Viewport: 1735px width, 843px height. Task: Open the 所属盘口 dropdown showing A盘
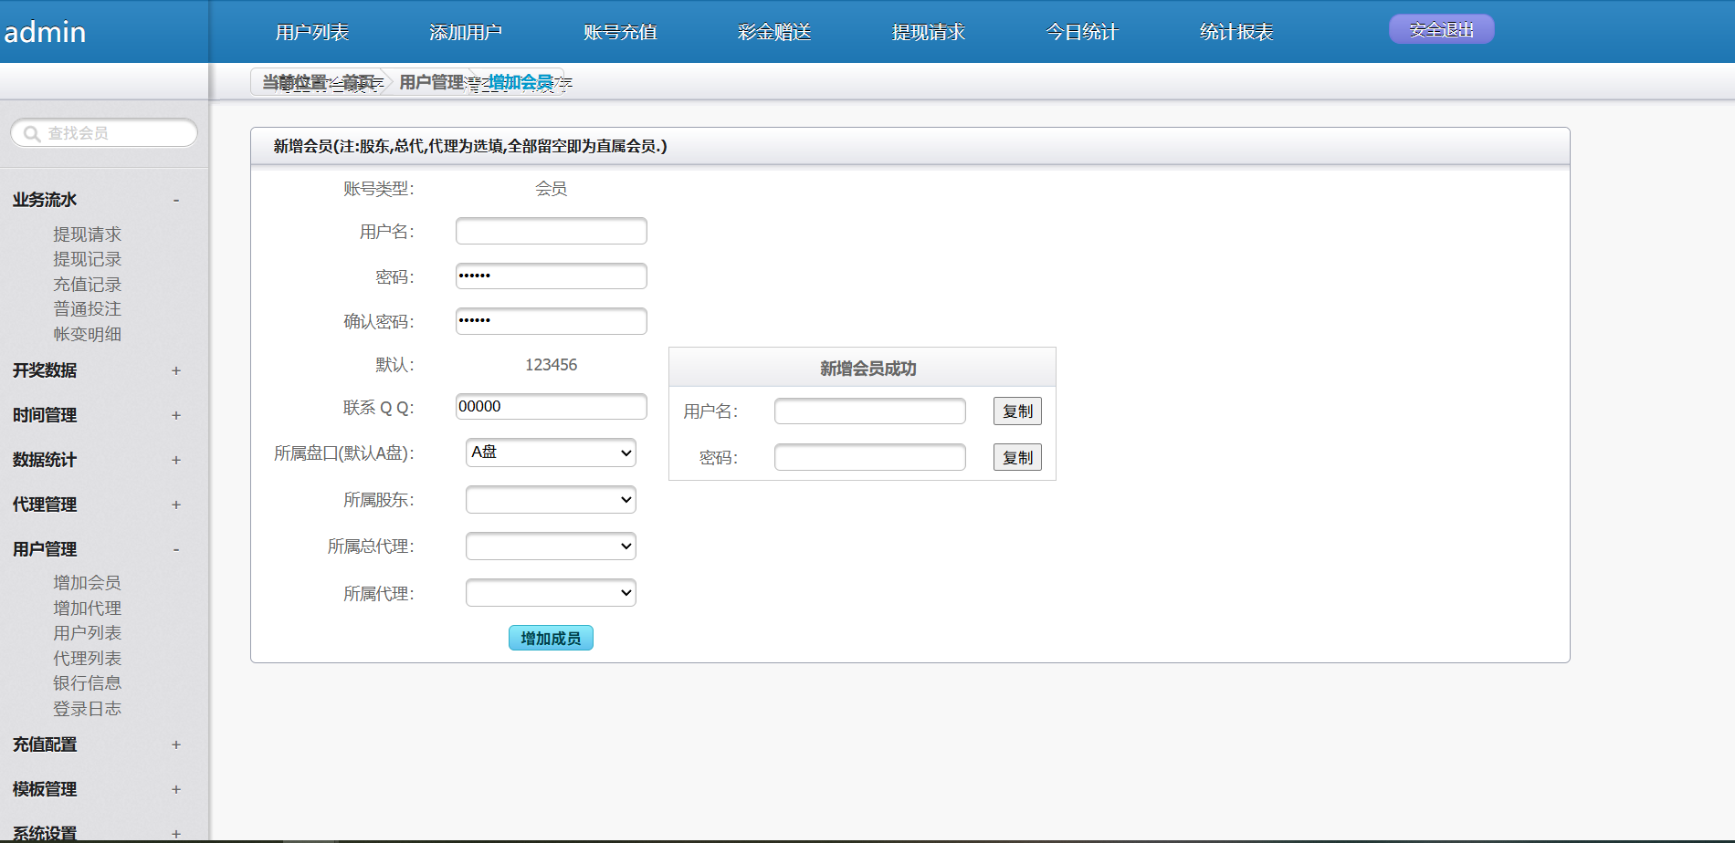551,453
